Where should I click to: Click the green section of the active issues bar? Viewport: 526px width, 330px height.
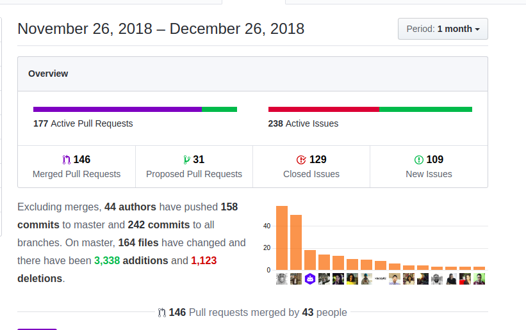coord(425,109)
